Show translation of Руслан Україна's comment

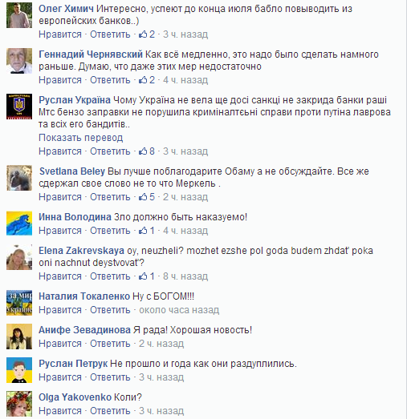click(x=81, y=138)
